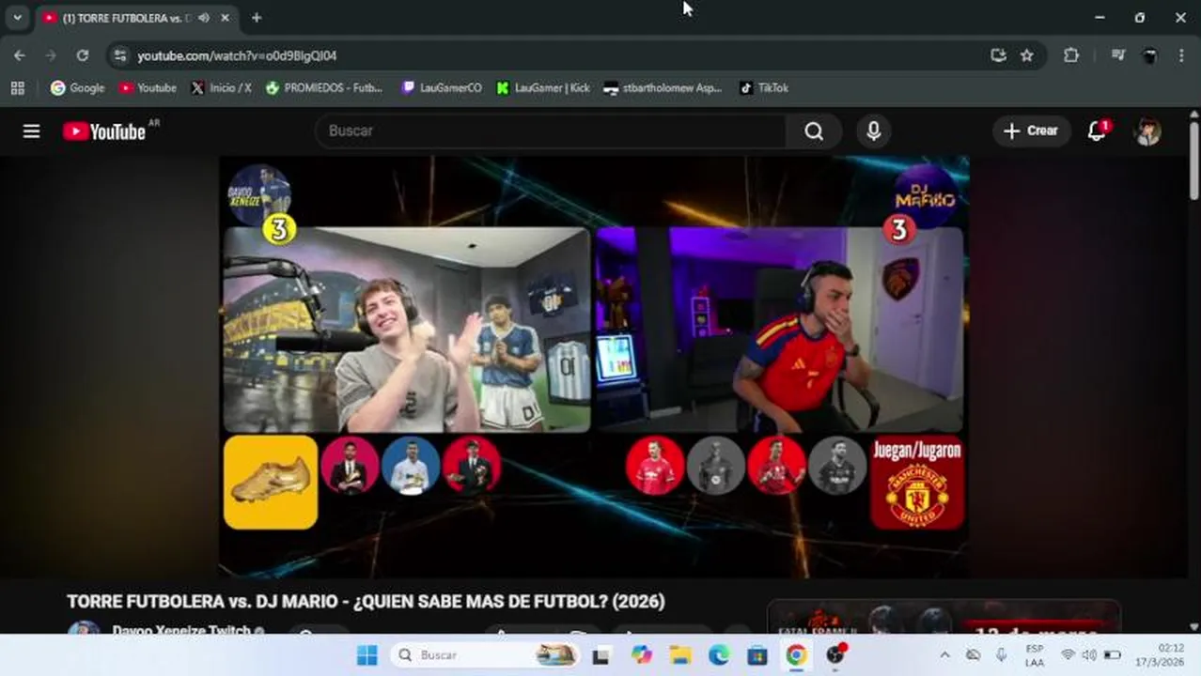The image size is (1201, 676).
Task: Open the YouTube account avatar menu
Action: 1147,131
